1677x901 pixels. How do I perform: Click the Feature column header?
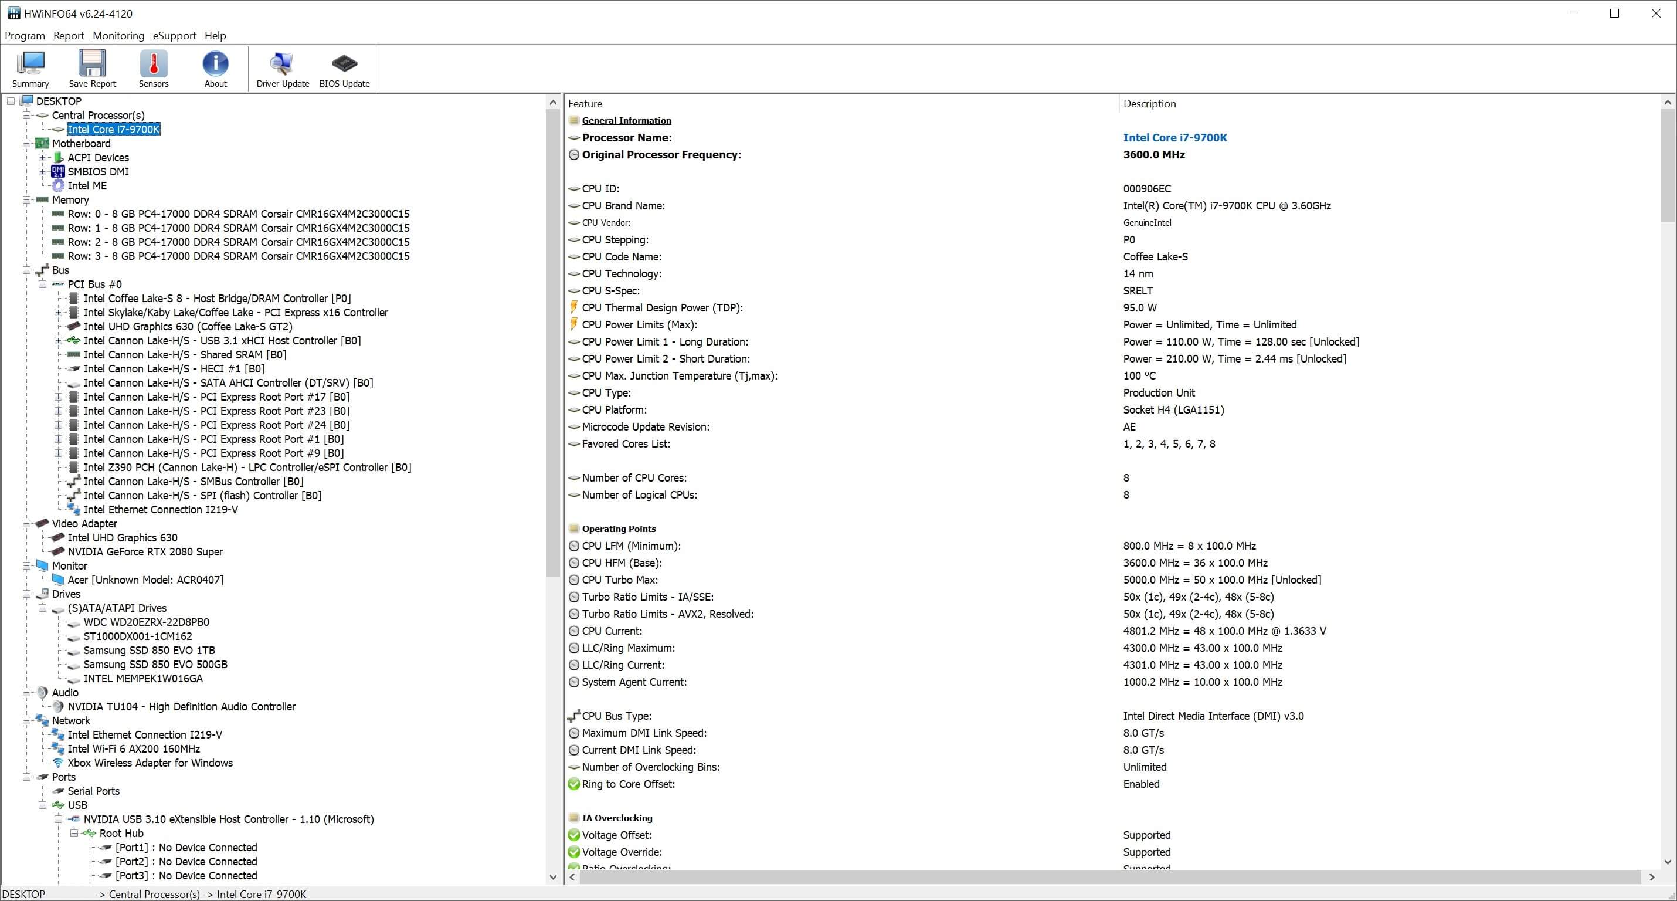pos(585,104)
